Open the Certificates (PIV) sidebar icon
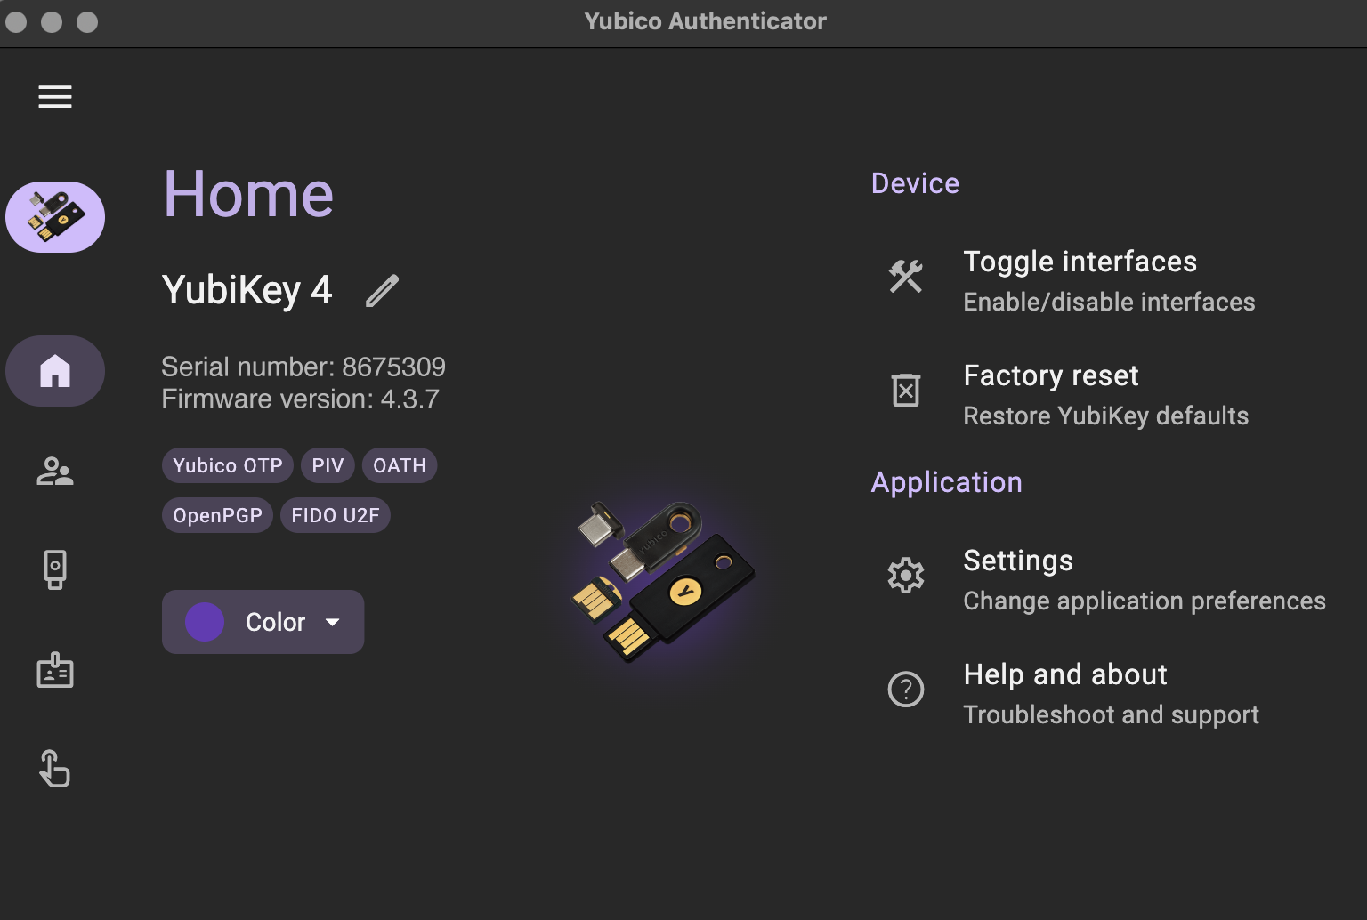 [x=55, y=670]
